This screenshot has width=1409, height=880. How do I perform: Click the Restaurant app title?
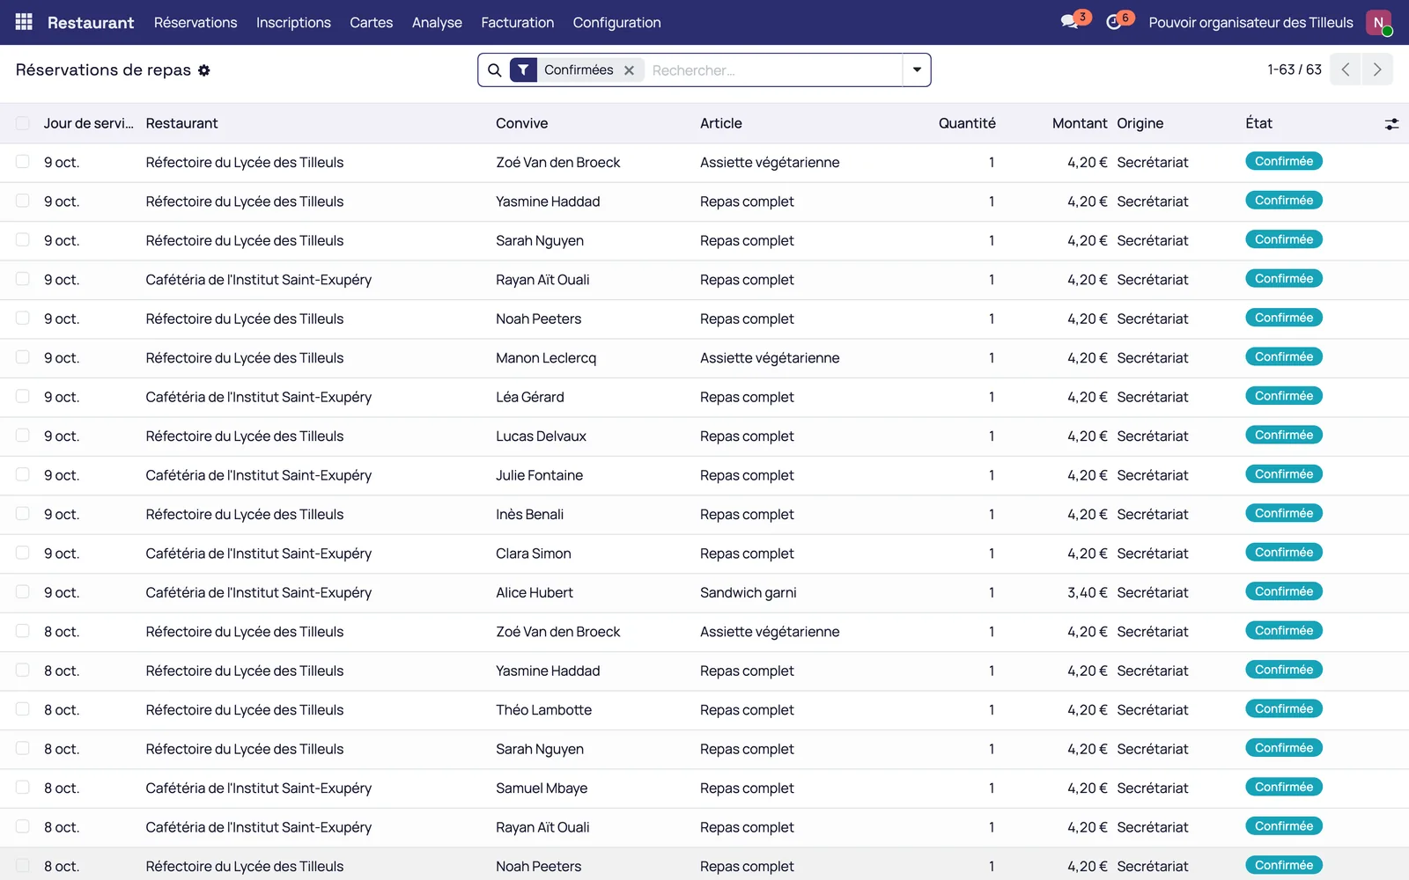[91, 22]
